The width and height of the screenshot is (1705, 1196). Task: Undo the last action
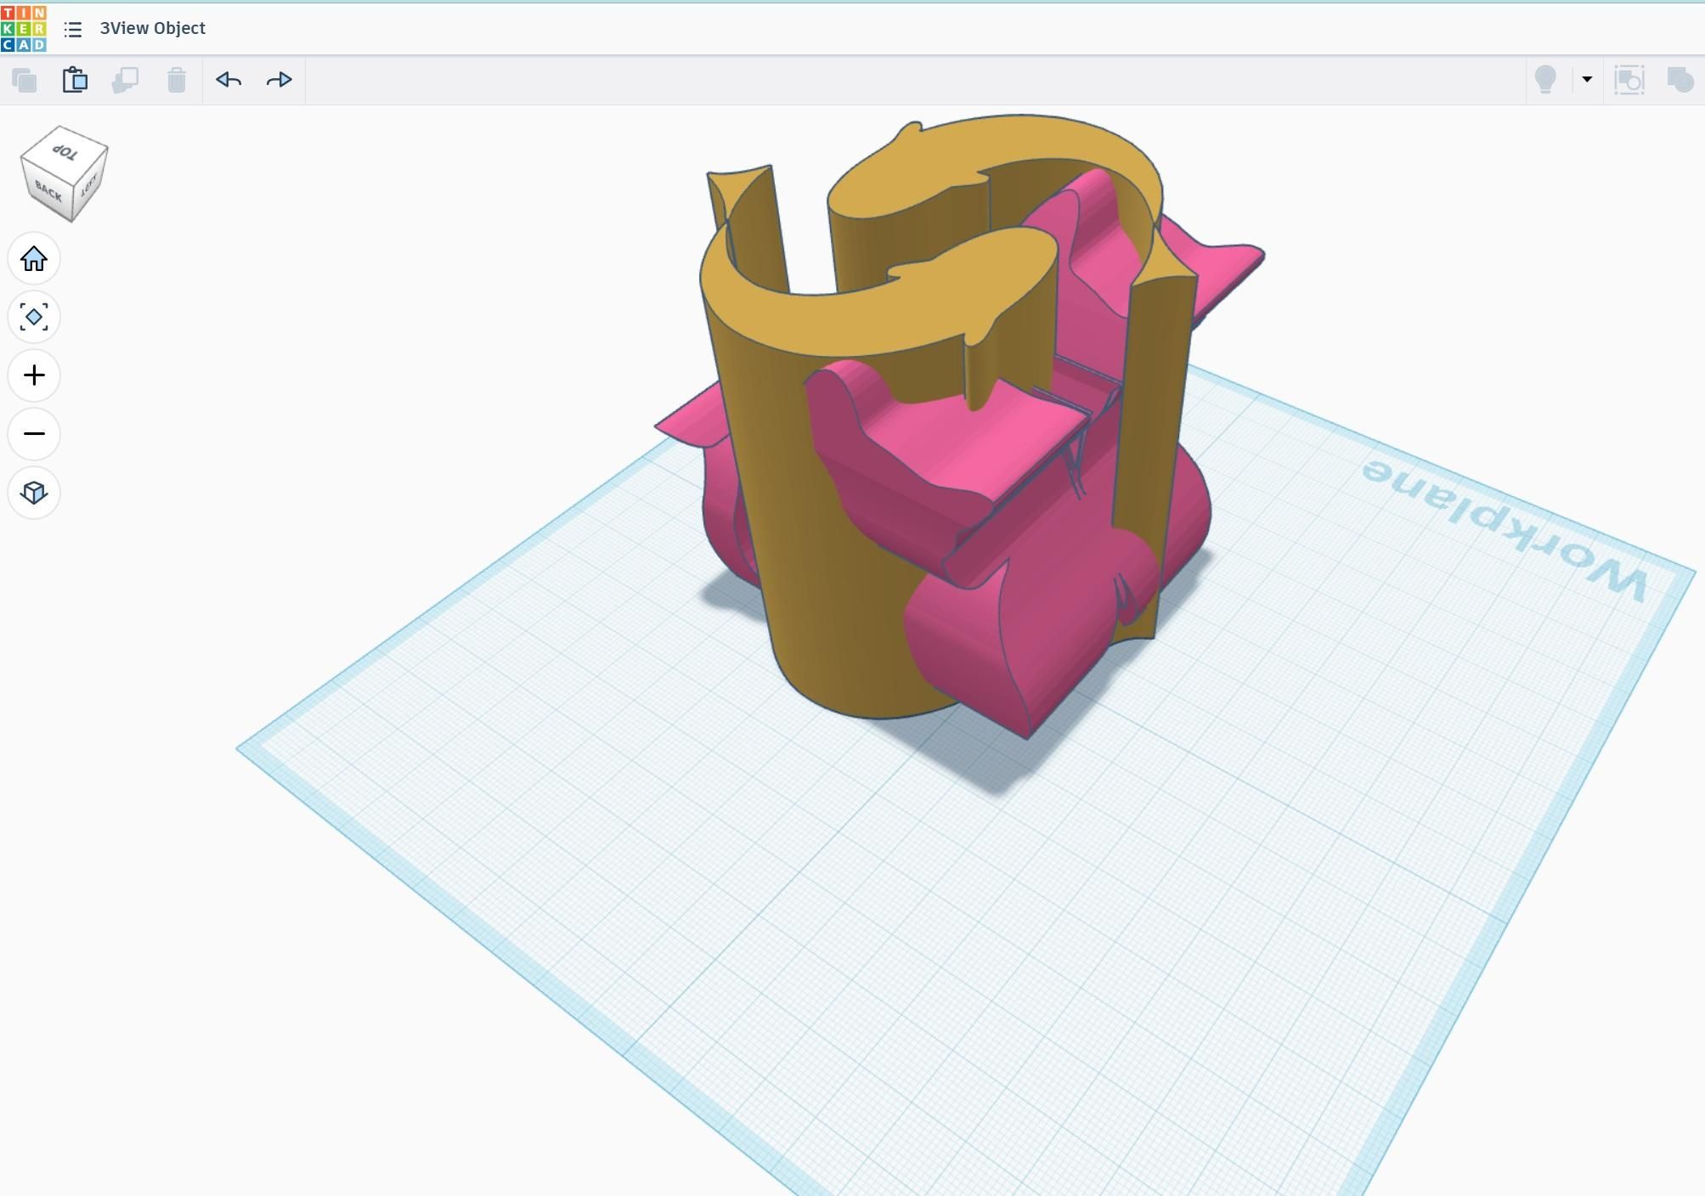click(229, 80)
